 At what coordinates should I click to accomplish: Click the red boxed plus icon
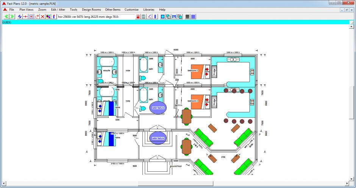(x=31, y=17)
